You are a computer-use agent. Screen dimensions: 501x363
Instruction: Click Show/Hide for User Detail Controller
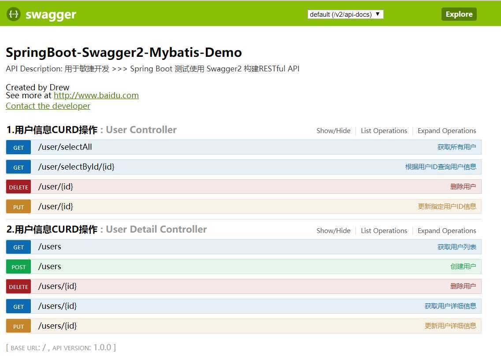pos(333,231)
